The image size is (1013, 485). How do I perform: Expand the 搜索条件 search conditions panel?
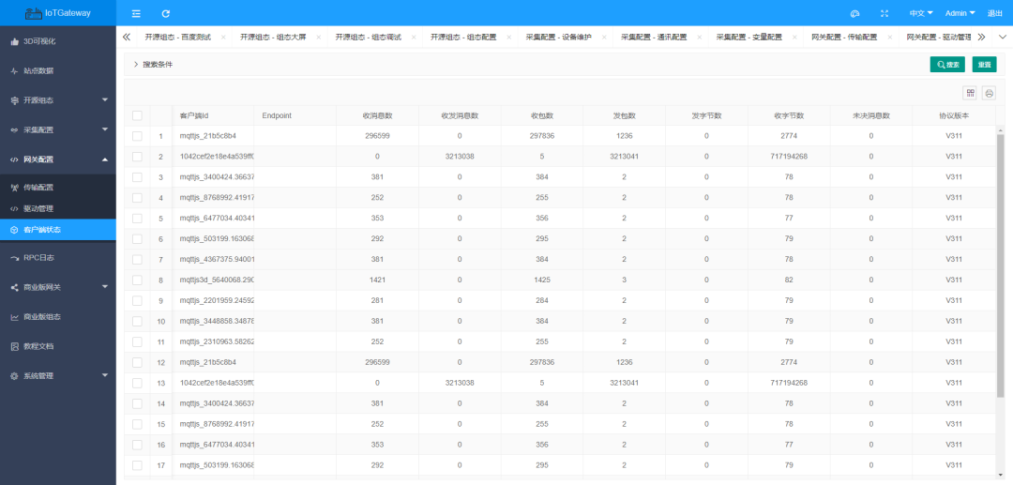pos(153,65)
